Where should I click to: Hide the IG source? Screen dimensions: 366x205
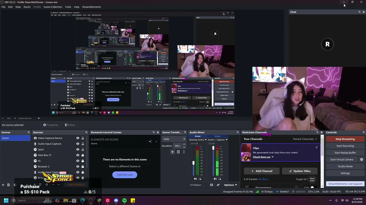pos(77,161)
